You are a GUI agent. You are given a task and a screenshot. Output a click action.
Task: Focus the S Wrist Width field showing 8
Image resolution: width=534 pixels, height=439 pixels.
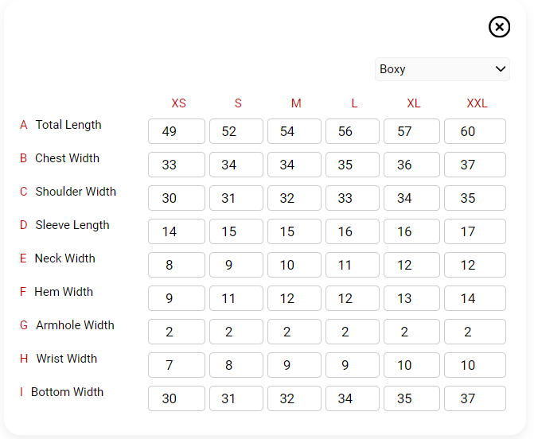tap(236, 365)
